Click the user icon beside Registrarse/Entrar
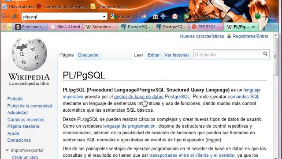The width and height of the screenshot is (282, 159). [x=229, y=36]
